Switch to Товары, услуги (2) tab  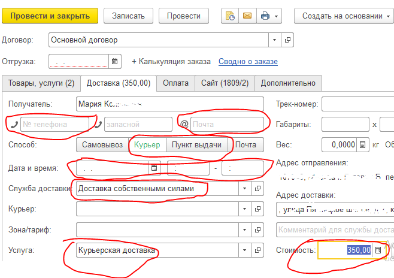tap(41, 83)
